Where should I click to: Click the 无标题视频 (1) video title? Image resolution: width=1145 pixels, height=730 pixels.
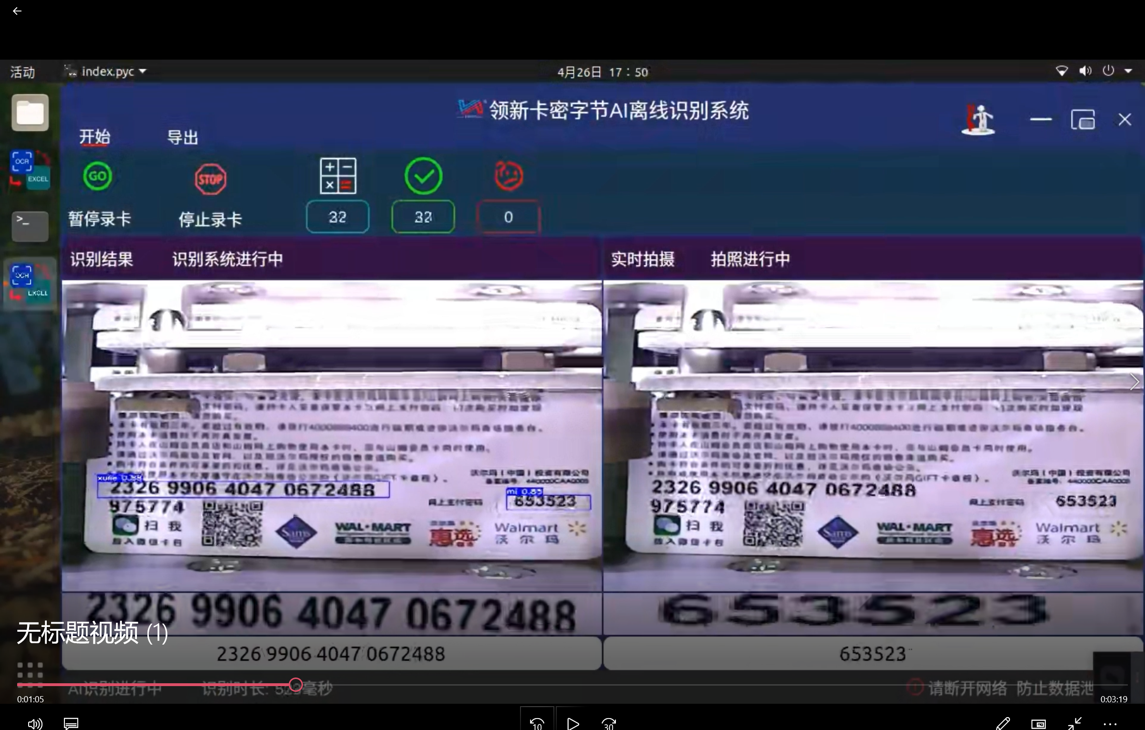click(92, 633)
